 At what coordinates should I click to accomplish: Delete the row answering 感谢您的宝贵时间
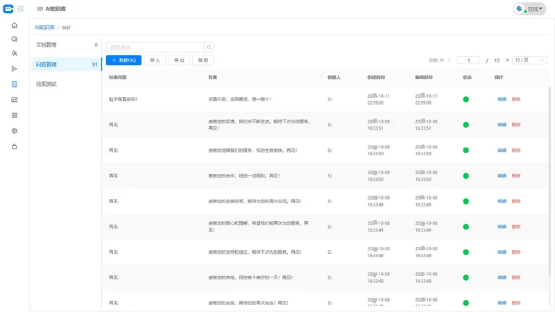[516, 201]
